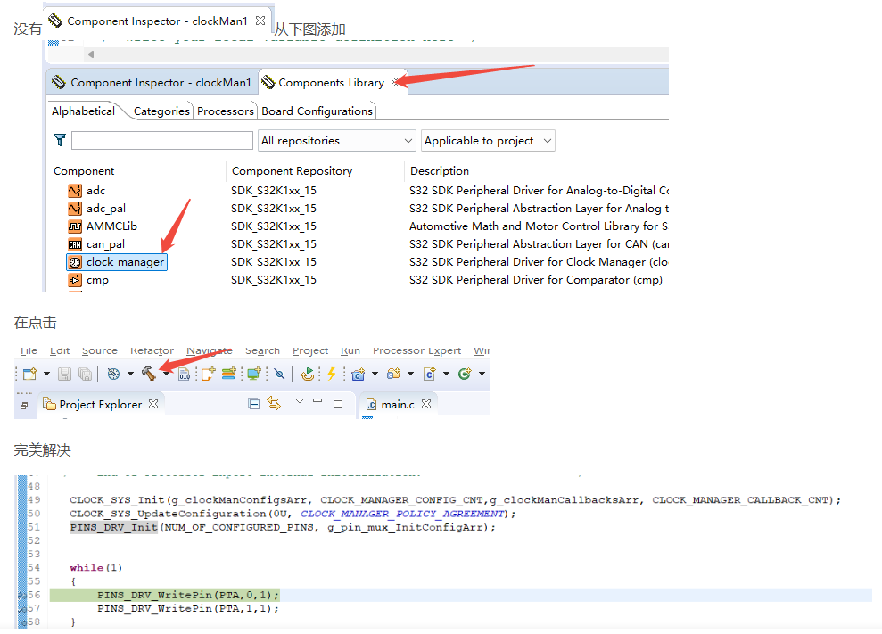
Task: Switch to the Board Configurations tab
Action: pos(317,111)
